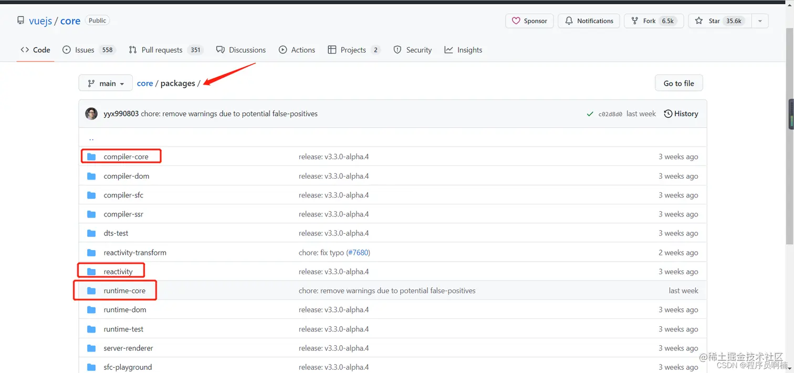The width and height of the screenshot is (794, 373).
Task: Open the commit History link
Action: (x=681, y=113)
